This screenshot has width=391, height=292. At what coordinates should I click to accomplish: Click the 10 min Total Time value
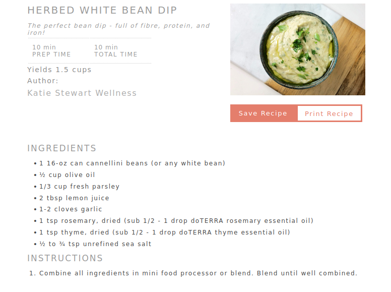coord(106,47)
